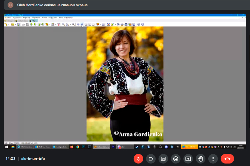This screenshot has width=250, height=166.
Task: Toggle the camera on or off
Action: click(x=151, y=159)
